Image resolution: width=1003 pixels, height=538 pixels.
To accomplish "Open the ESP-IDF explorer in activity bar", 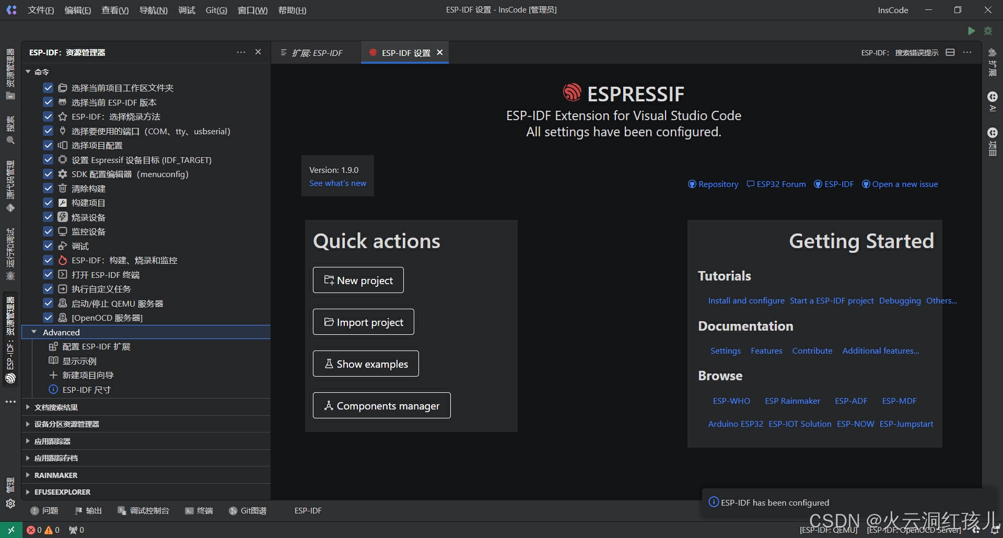I will (10, 340).
